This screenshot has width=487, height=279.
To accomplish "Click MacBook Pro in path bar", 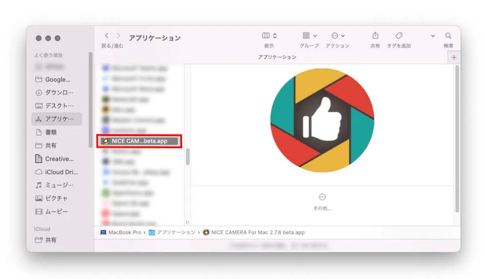I will click(121, 232).
